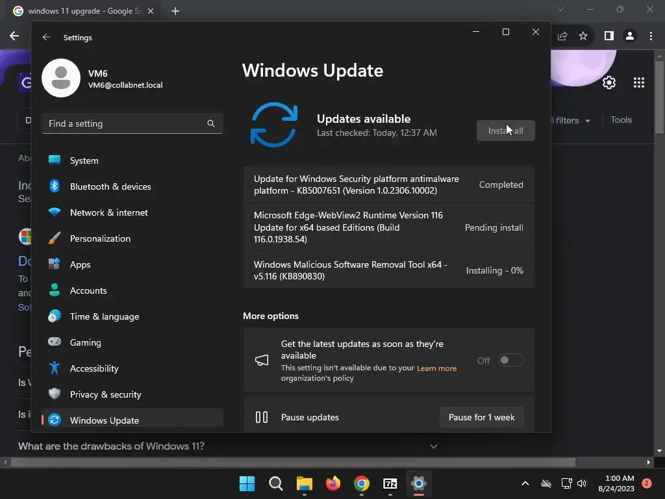
Task: Toggle Get the latest updates switch
Action: 511,360
